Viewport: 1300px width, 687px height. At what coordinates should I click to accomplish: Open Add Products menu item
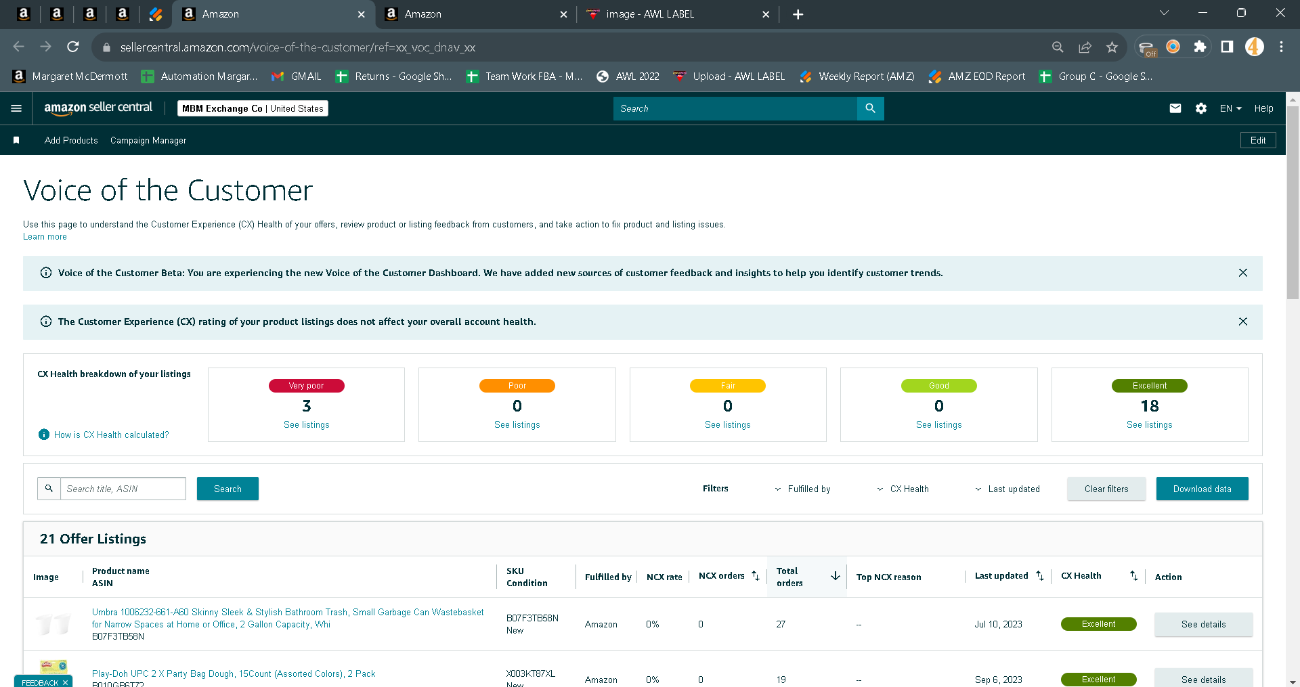tap(71, 140)
